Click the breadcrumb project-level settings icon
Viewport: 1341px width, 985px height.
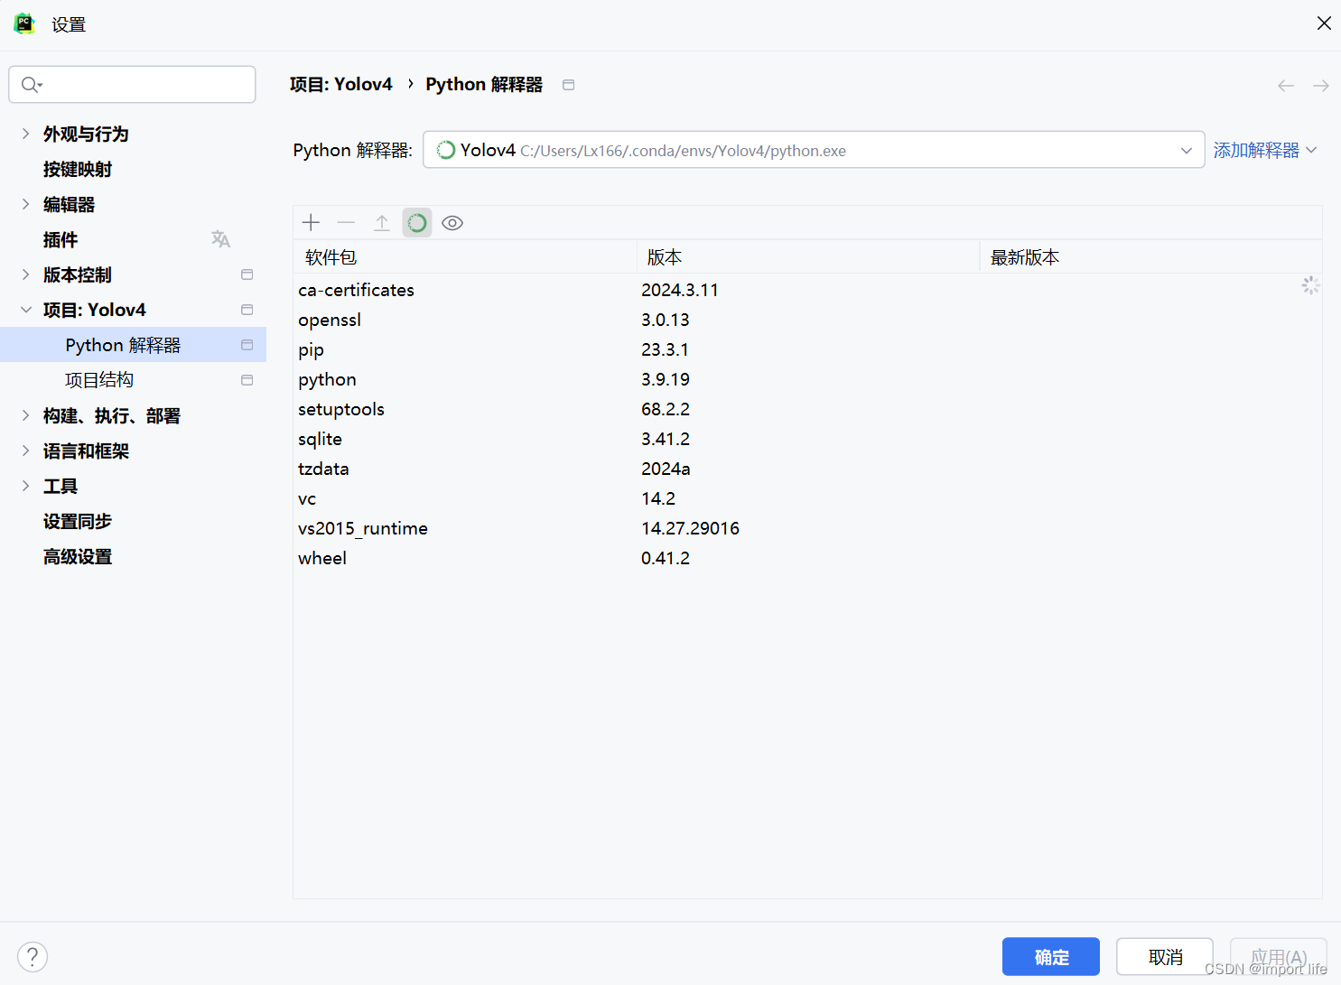pyautogui.click(x=568, y=85)
